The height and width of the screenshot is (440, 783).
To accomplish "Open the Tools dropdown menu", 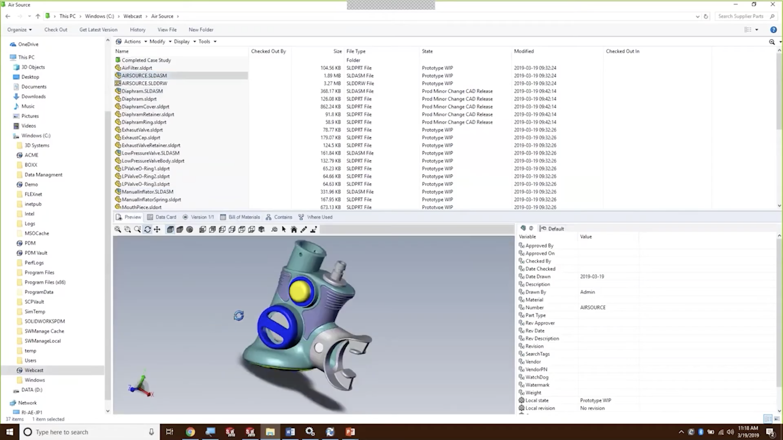I will point(207,42).
